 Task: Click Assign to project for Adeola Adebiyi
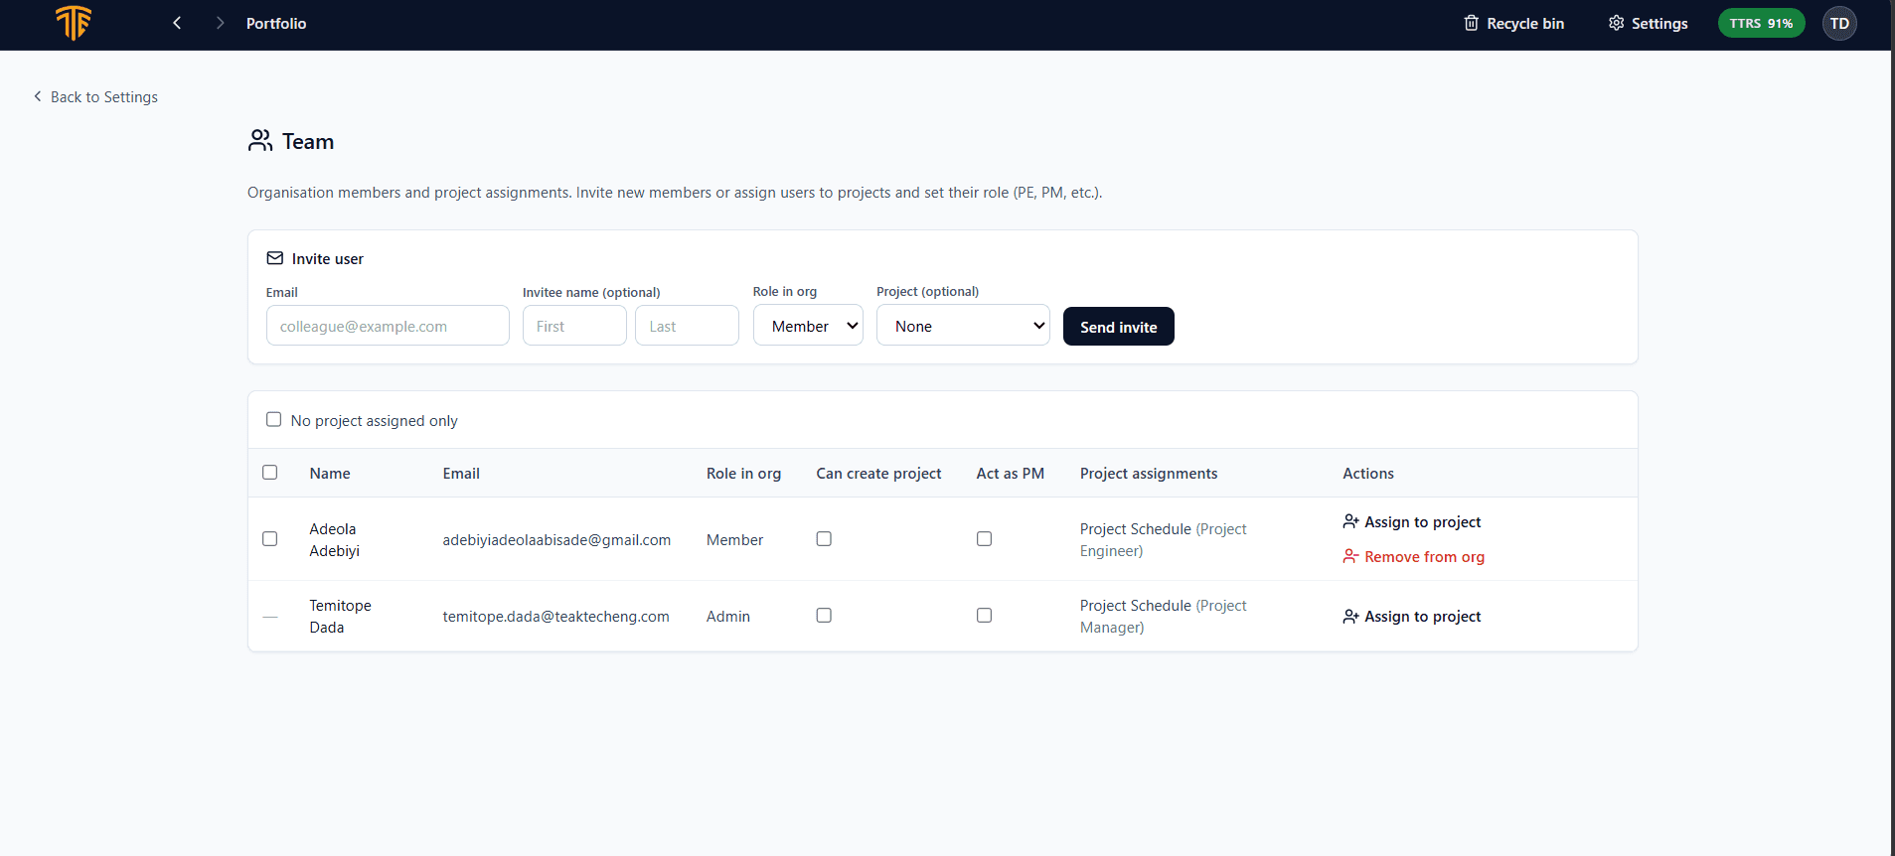(1411, 522)
